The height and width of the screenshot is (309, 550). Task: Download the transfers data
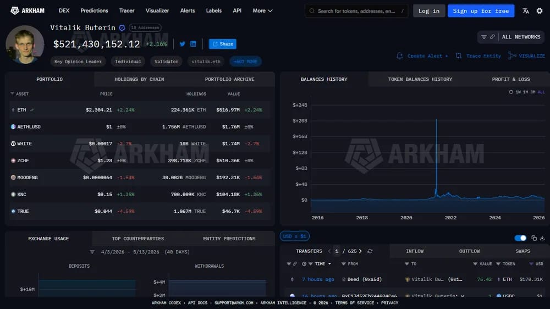tap(542, 238)
